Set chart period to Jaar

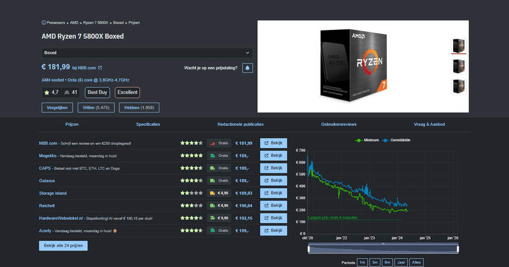click(401, 262)
